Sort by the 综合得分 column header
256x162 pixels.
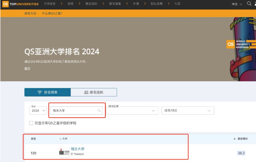(x=240, y=139)
